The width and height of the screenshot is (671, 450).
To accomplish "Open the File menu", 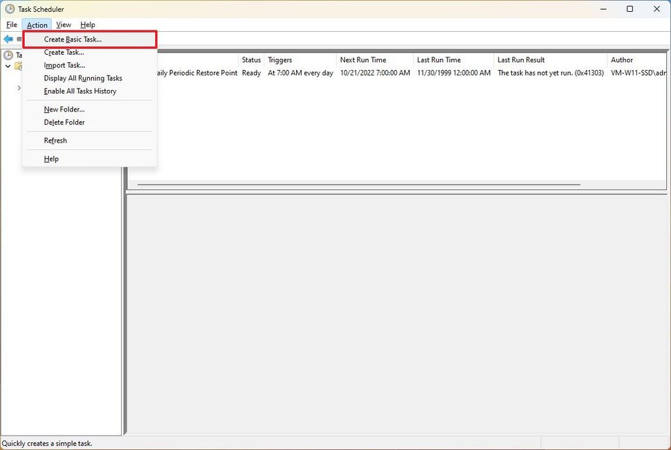I will pyautogui.click(x=11, y=24).
